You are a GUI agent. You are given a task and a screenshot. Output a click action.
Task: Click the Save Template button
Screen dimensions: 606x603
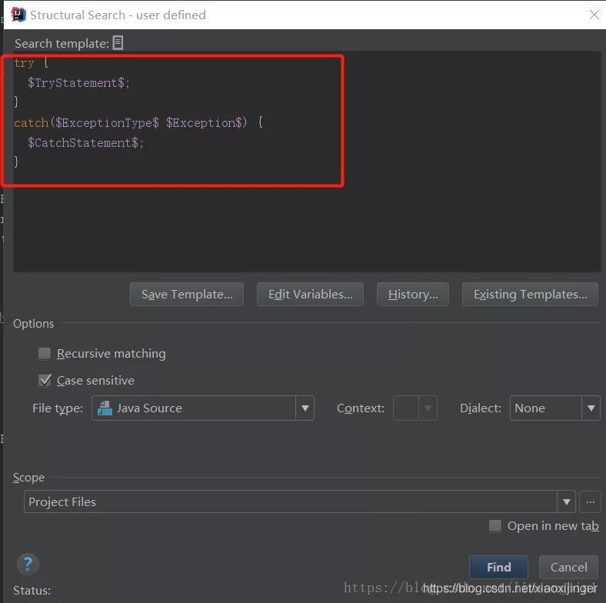pos(187,294)
